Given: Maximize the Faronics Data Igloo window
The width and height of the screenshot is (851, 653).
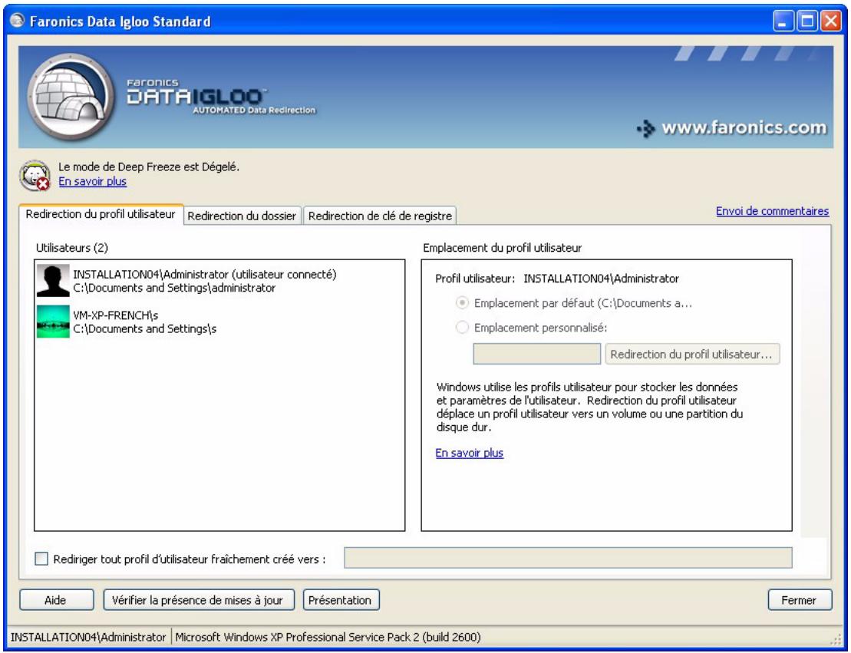Looking at the screenshot, I should (807, 21).
